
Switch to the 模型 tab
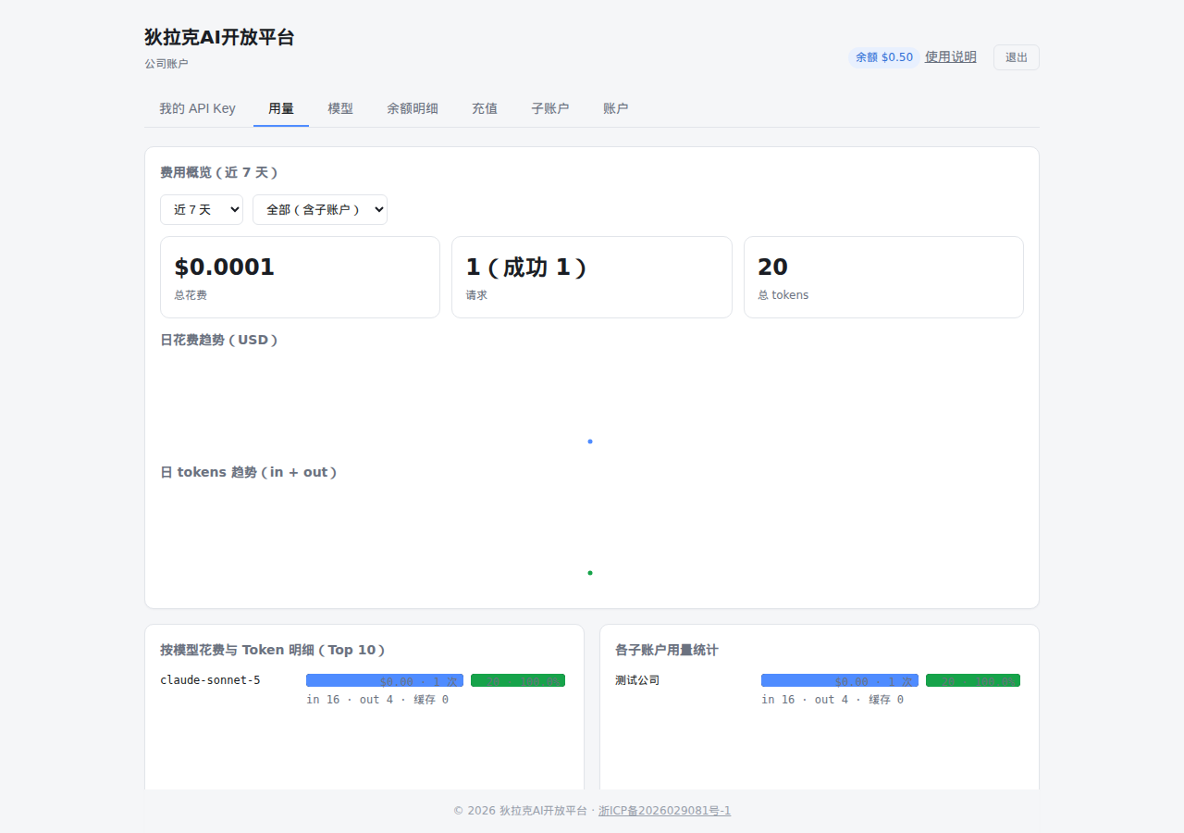[x=340, y=108]
